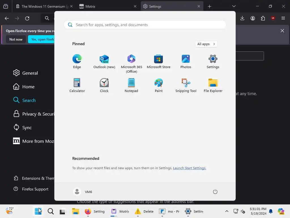Open Firefox Support link
This screenshot has height=218, width=290.
[x=31, y=189]
